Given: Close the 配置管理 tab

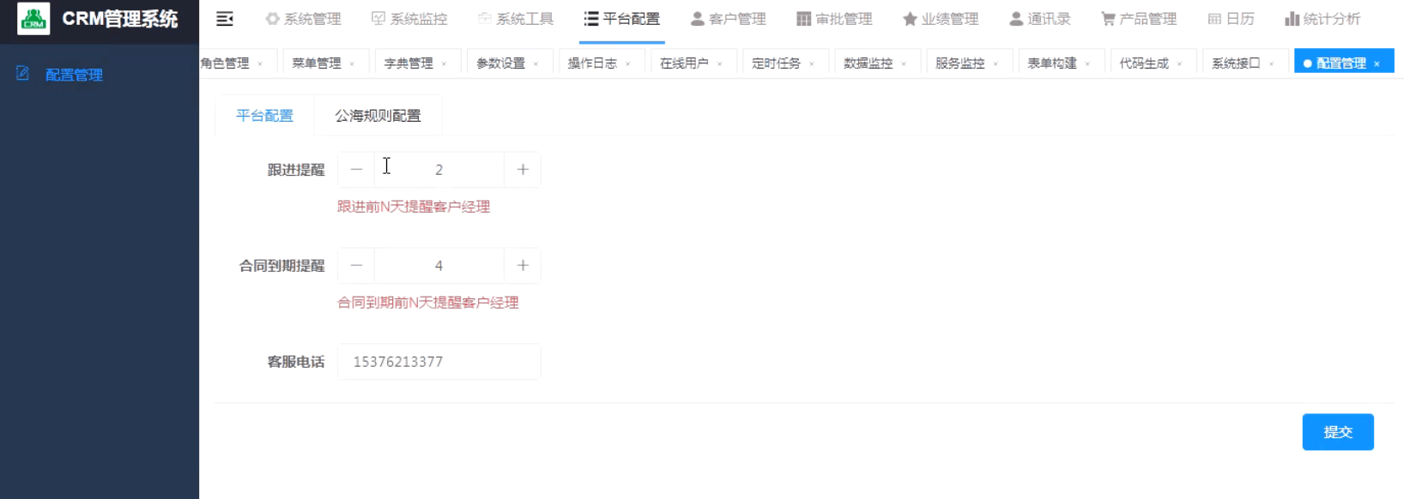Looking at the screenshot, I should click(1377, 63).
